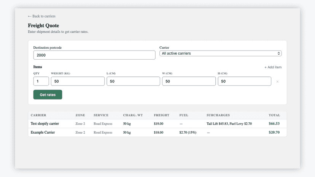Click the H (CM) height field

245,81
